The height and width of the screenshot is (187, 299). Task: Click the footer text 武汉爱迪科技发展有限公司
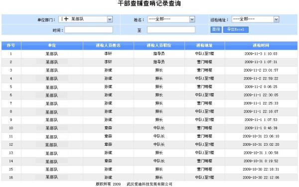pyautogui.click(x=149, y=184)
